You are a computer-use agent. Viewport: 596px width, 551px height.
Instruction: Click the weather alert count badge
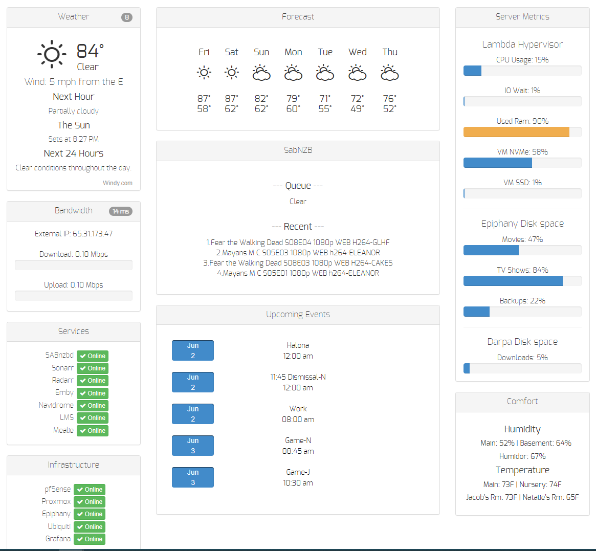[x=126, y=16]
